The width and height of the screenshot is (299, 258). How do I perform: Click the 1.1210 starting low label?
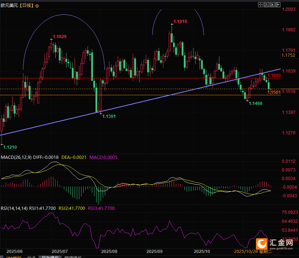click(x=10, y=147)
